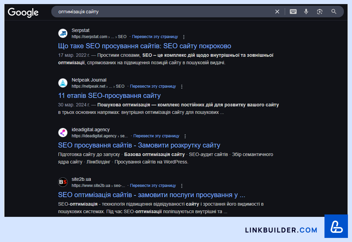This screenshot has width=352, height=242.
Task: Open image search camera icon
Action: 320,12
